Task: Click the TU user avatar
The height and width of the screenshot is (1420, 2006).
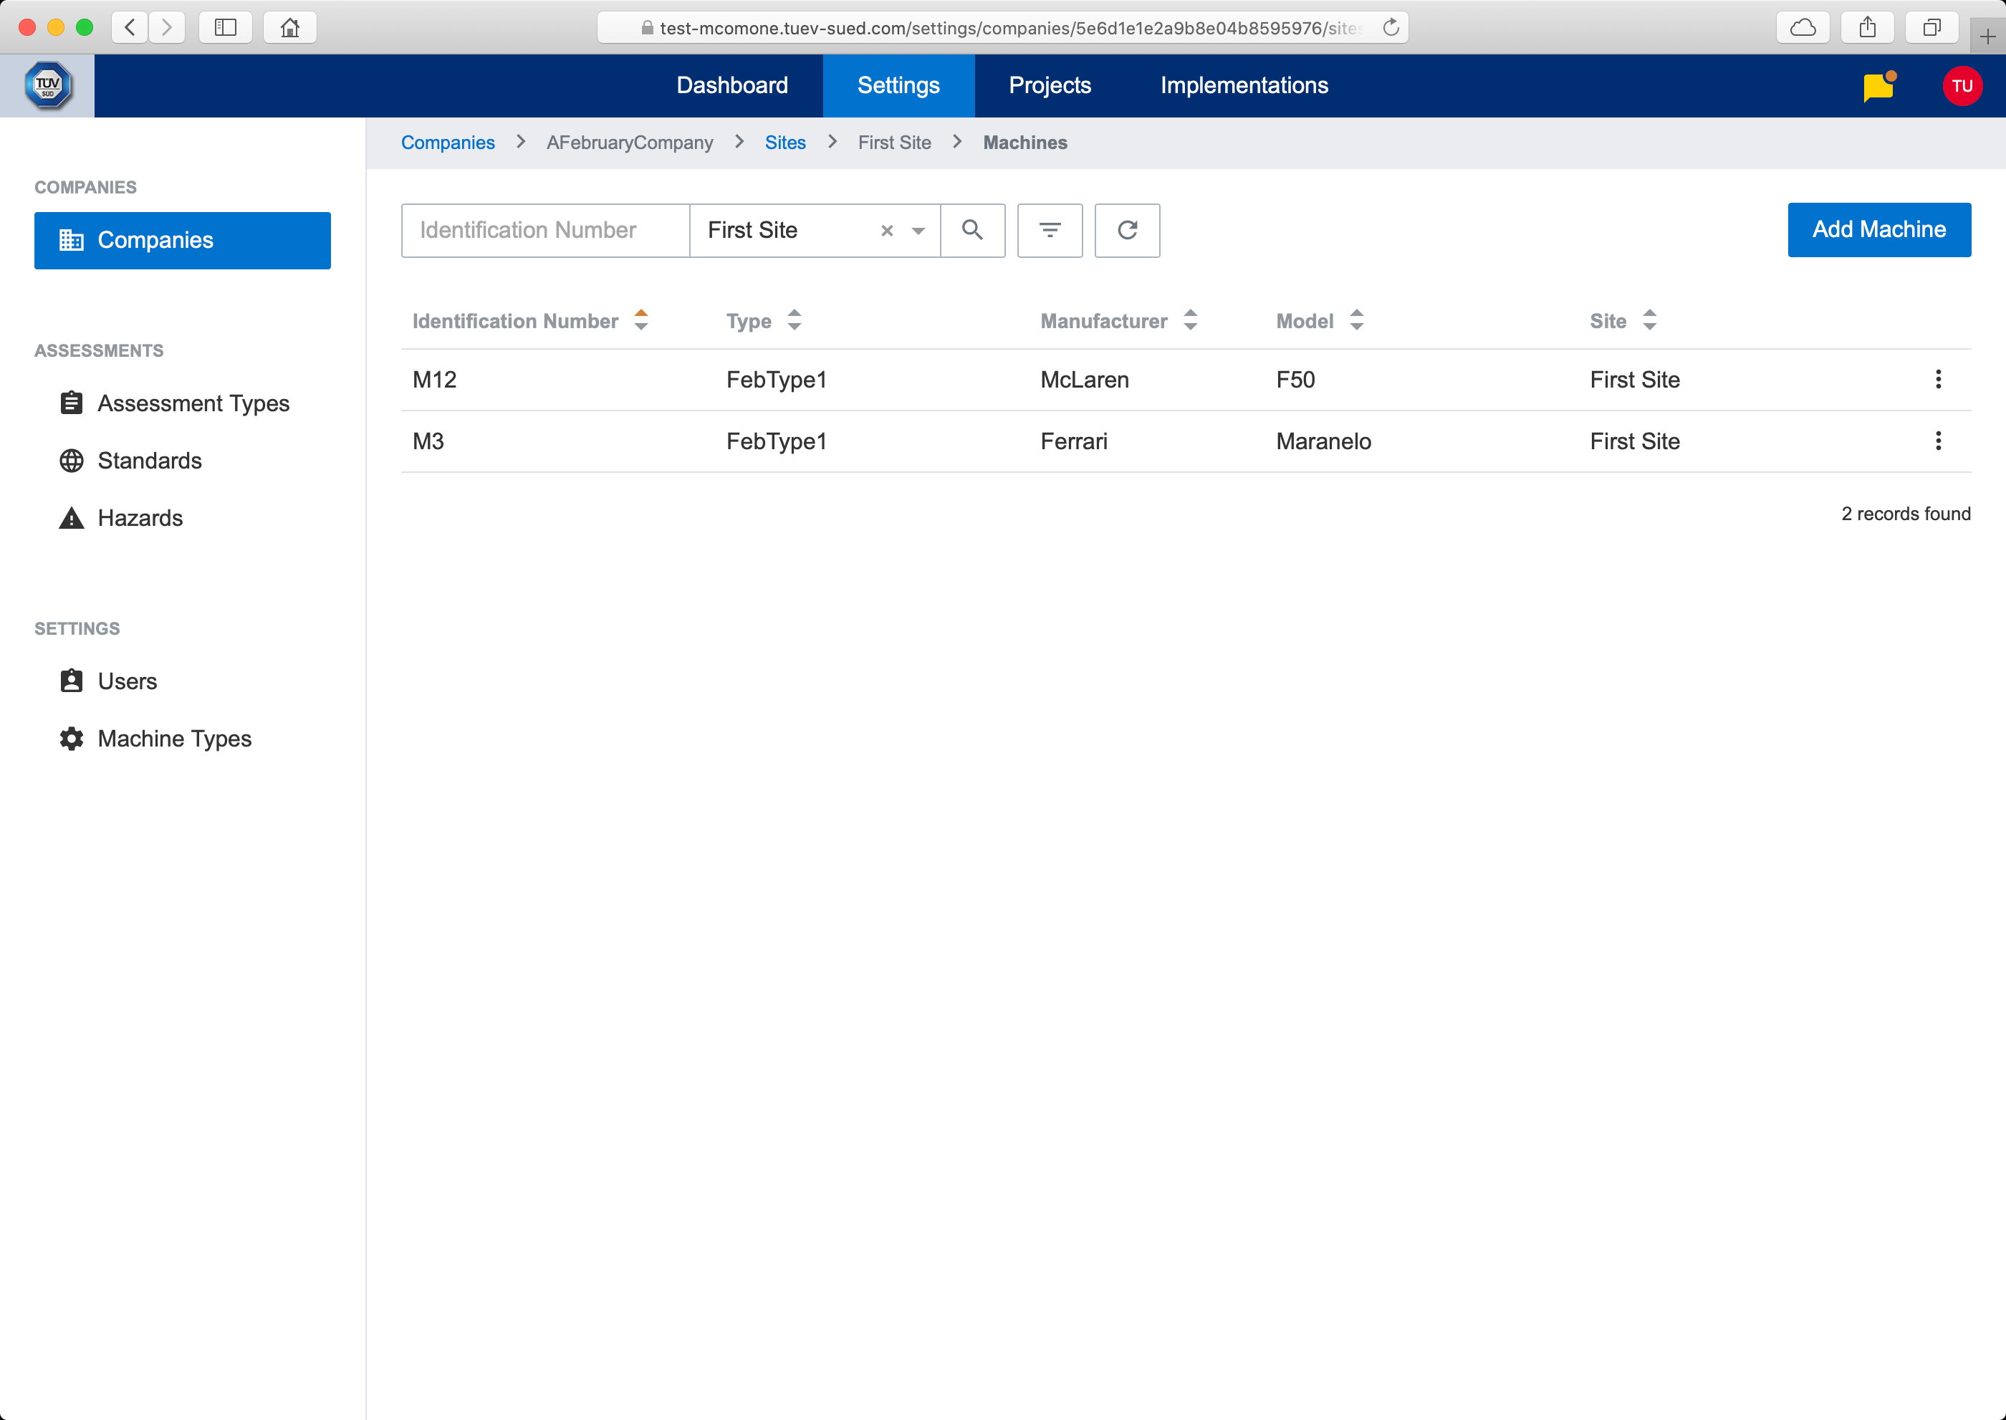Action: tap(1962, 87)
